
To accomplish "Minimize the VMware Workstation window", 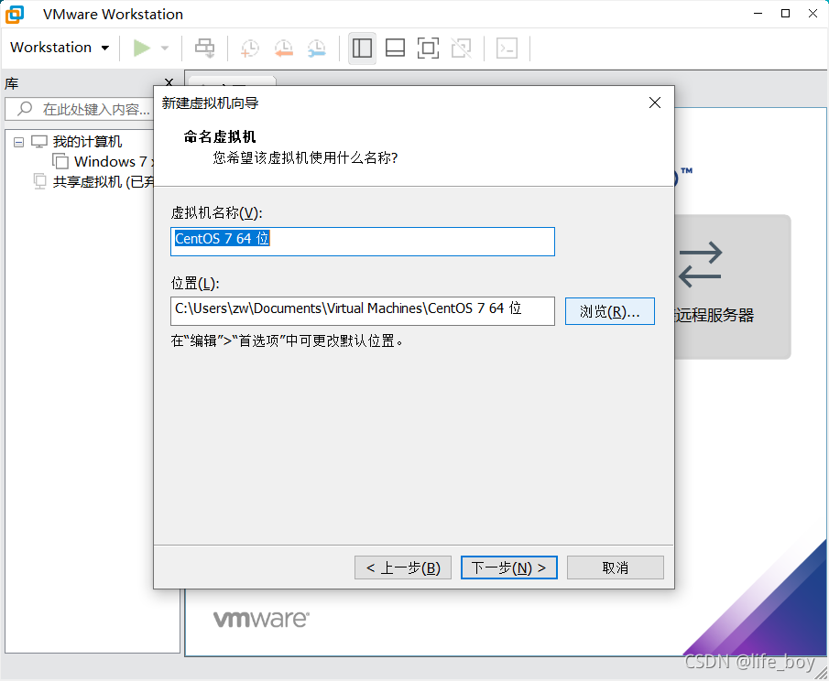I will point(758,13).
